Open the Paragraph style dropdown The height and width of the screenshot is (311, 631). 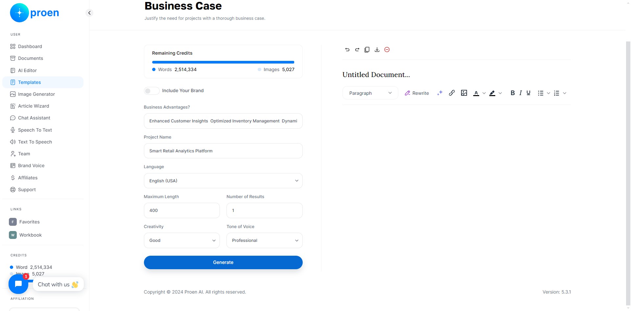click(x=370, y=93)
